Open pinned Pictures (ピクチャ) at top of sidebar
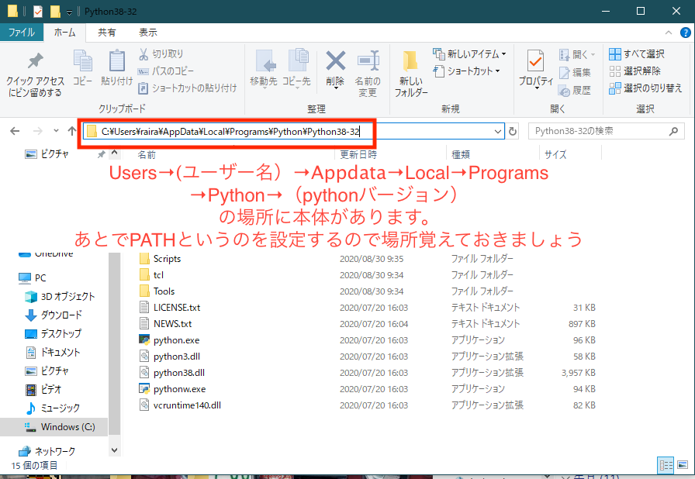The width and height of the screenshot is (695, 479). point(47,153)
